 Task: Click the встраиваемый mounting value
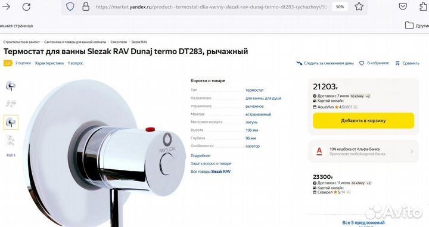258,114
